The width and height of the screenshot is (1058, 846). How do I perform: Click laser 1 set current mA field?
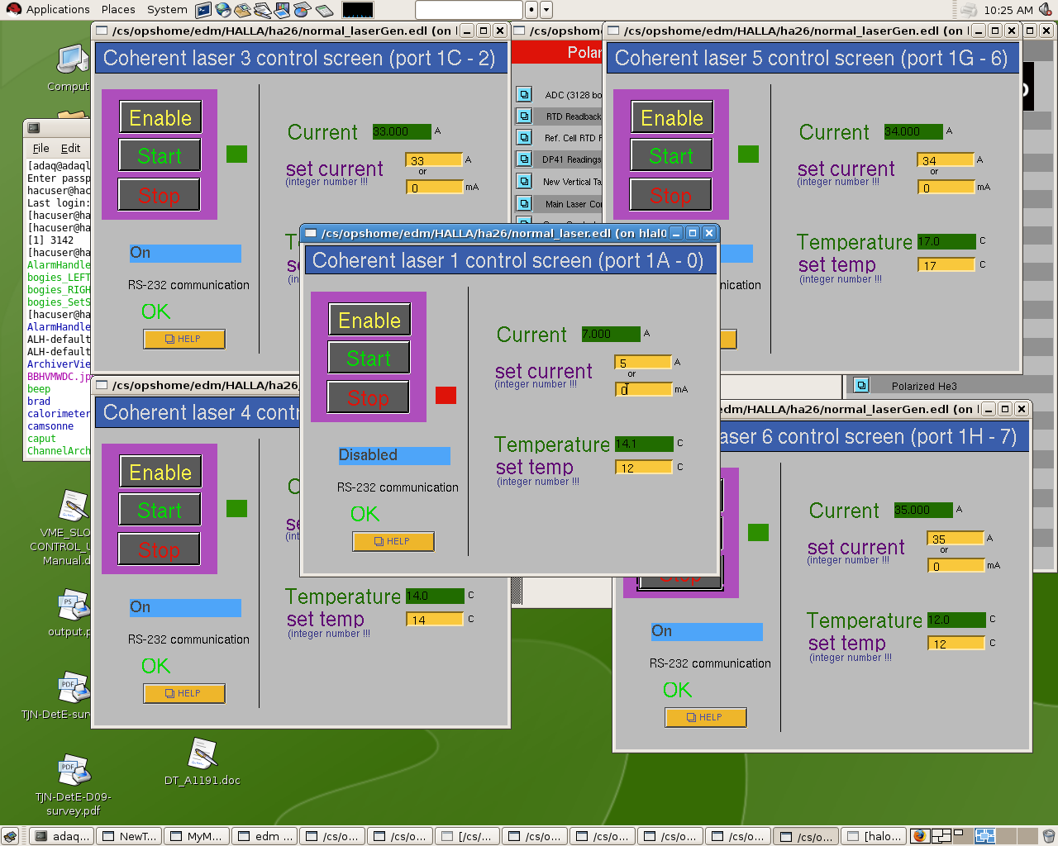click(x=643, y=389)
